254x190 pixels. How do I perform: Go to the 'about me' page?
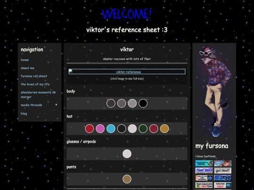pyautogui.click(x=28, y=68)
